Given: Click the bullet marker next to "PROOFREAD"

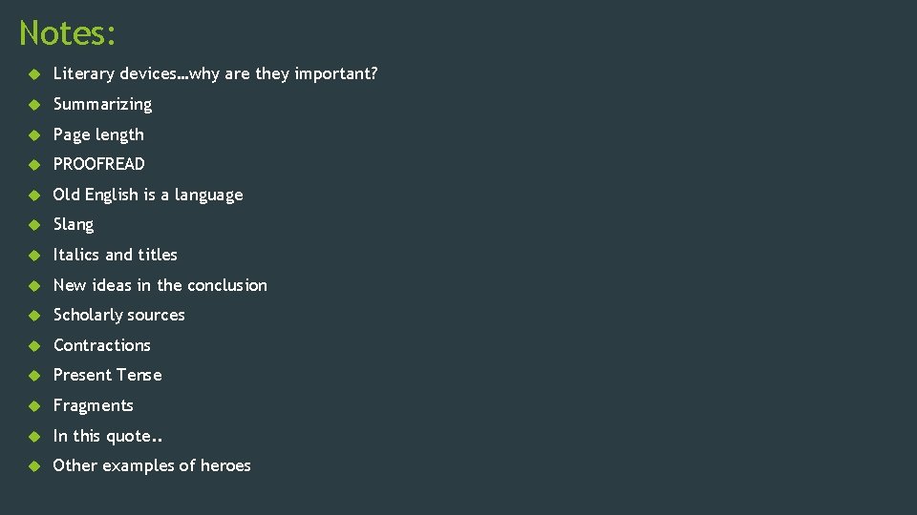Looking at the screenshot, I should (x=32, y=164).
